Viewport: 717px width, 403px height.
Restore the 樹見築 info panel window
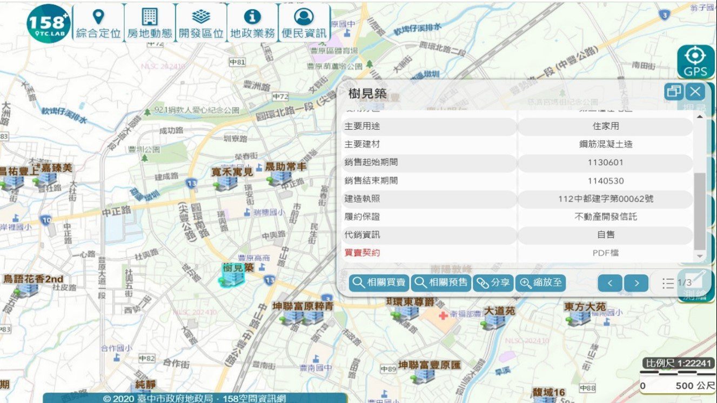pos(674,92)
